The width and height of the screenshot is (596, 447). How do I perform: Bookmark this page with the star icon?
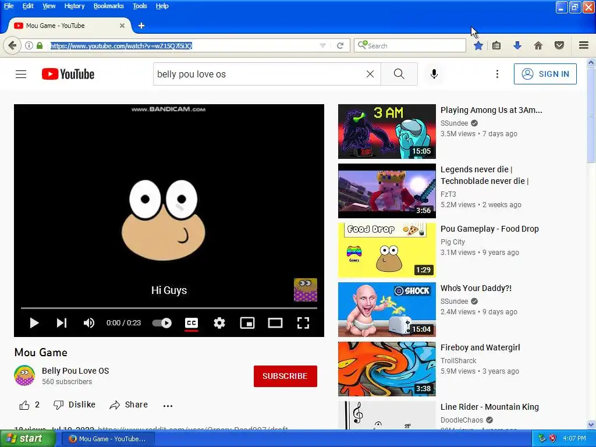click(x=478, y=45)
